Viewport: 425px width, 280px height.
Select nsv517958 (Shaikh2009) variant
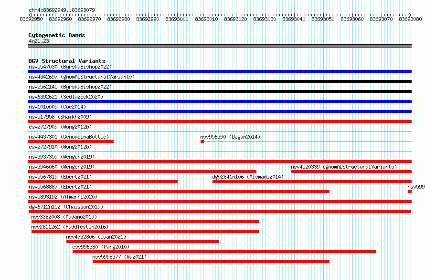60,117
